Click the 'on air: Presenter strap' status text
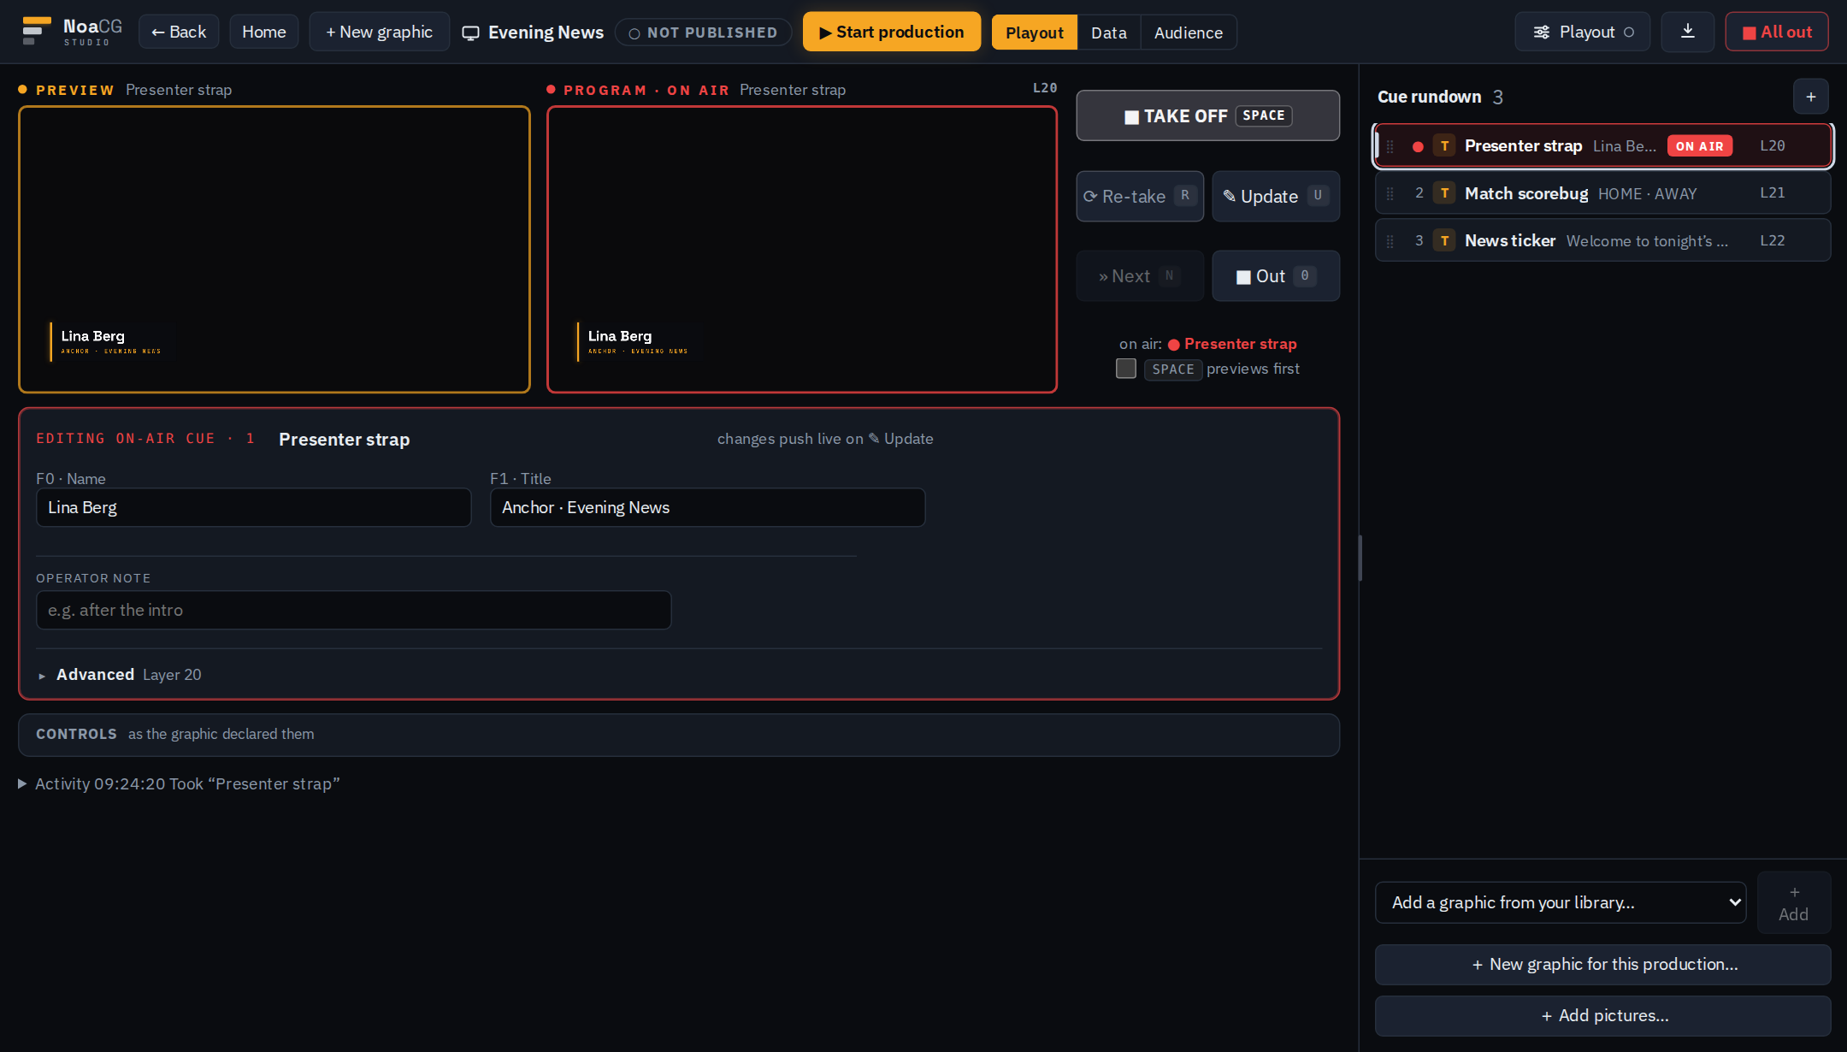The height and width of the screenshot is (1052, 1847). (x=1207, y=344)
